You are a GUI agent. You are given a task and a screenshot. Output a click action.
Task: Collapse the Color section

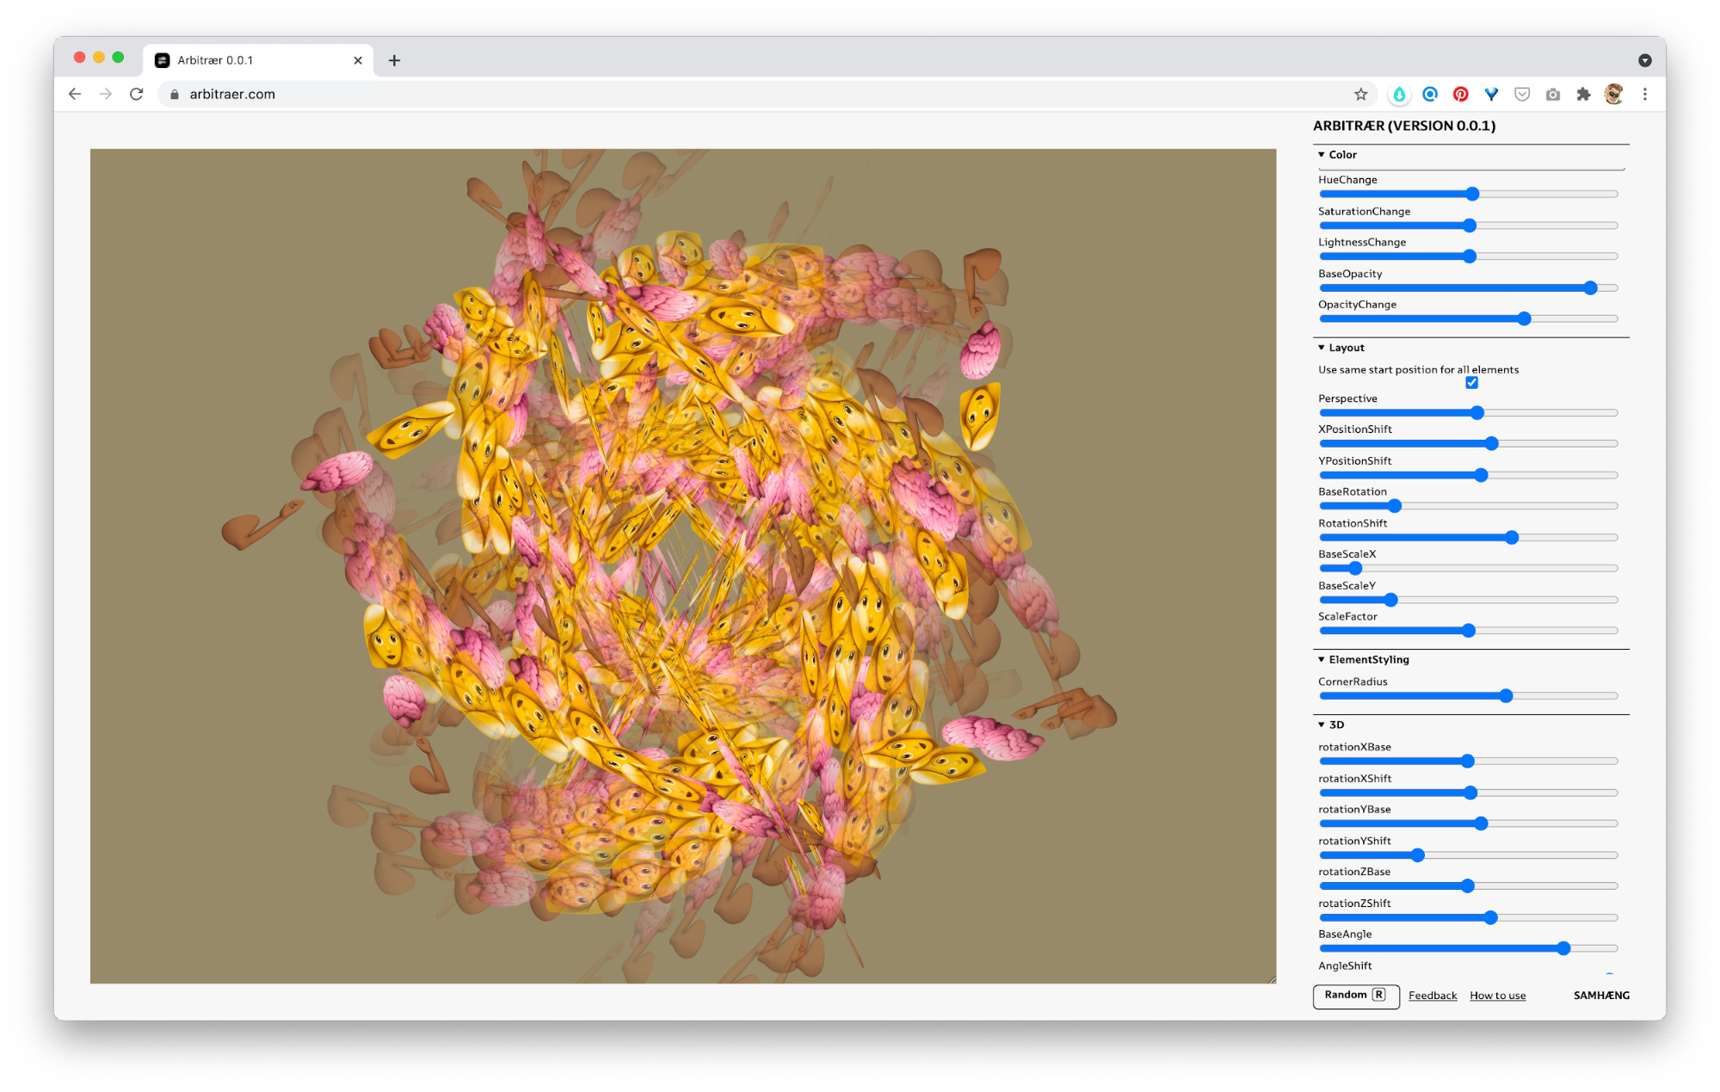(1336, 155)
